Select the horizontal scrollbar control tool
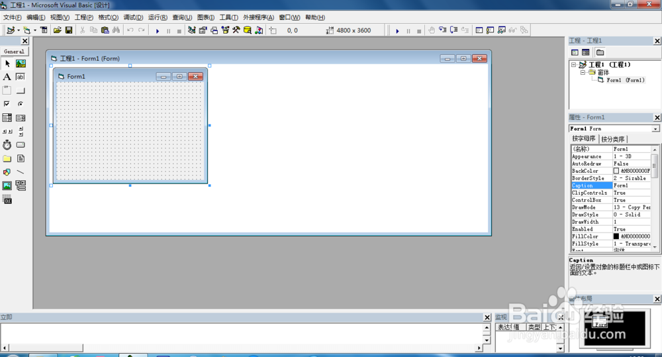This screenshot has height=357, width=662. (x=7, y=131)
